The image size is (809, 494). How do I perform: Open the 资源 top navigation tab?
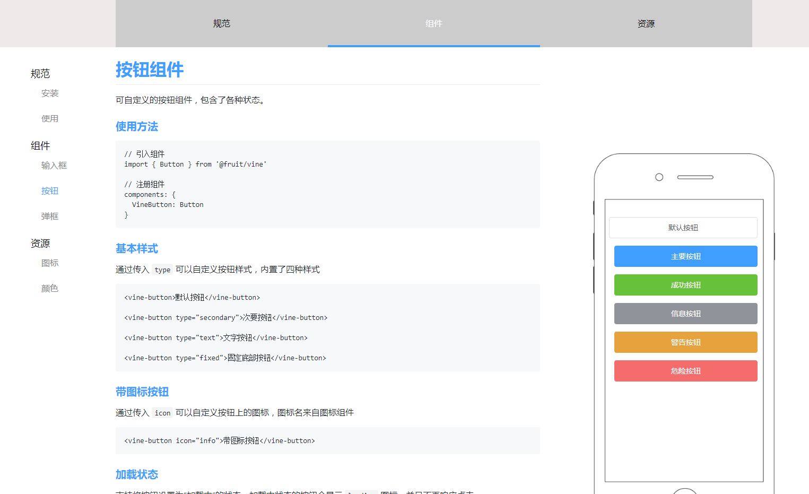tap(646, 23)
